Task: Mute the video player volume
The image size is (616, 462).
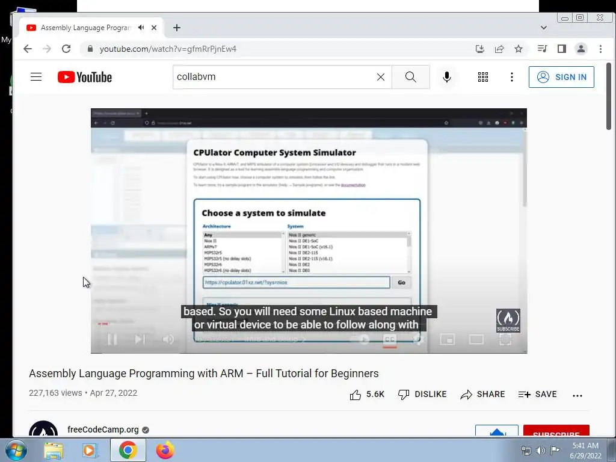Action: (x=168, y=339)
